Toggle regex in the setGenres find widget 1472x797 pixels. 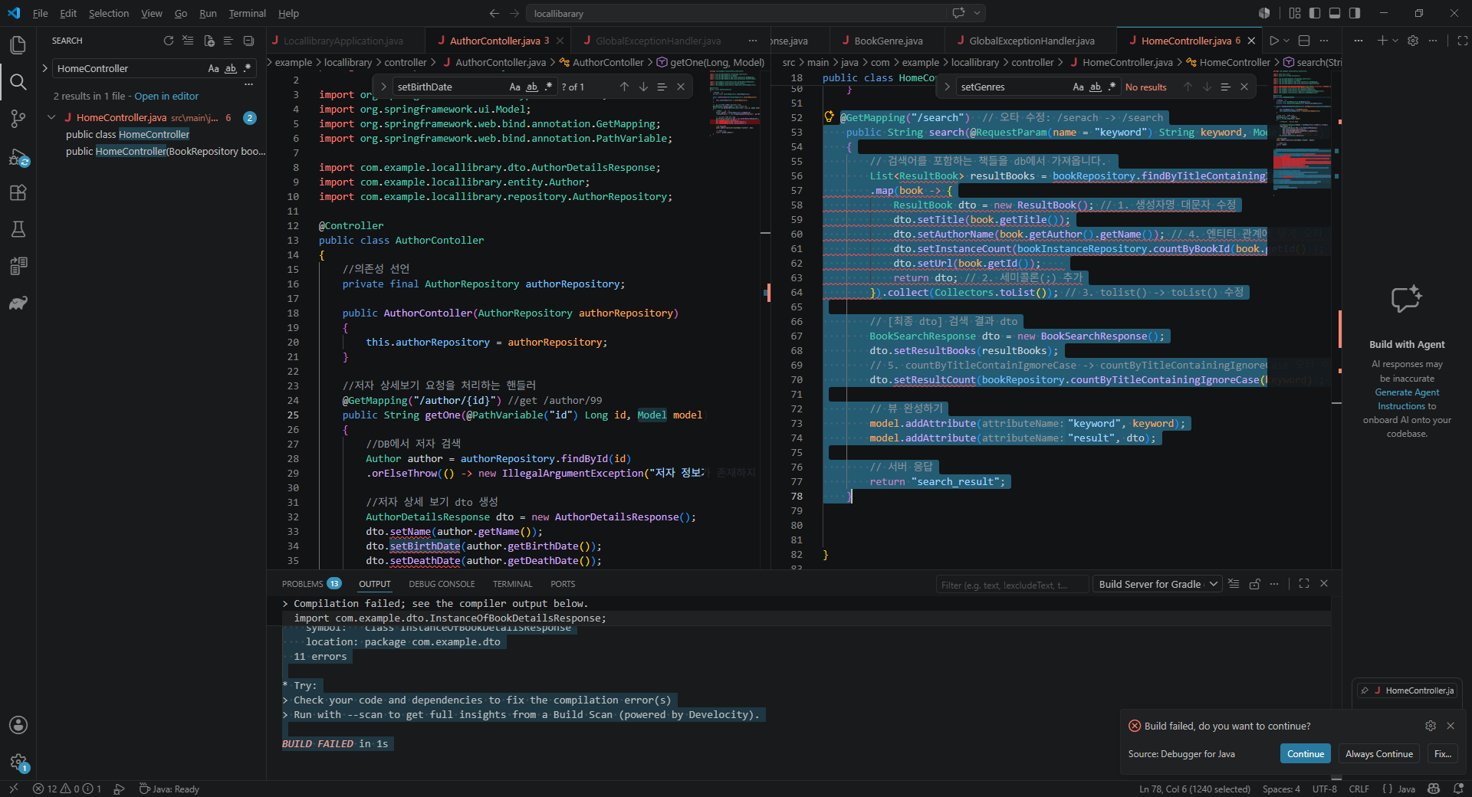tap(1112, 87)
